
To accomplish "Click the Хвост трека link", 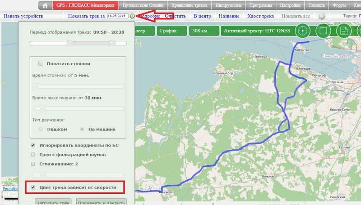I will [260, 16].
